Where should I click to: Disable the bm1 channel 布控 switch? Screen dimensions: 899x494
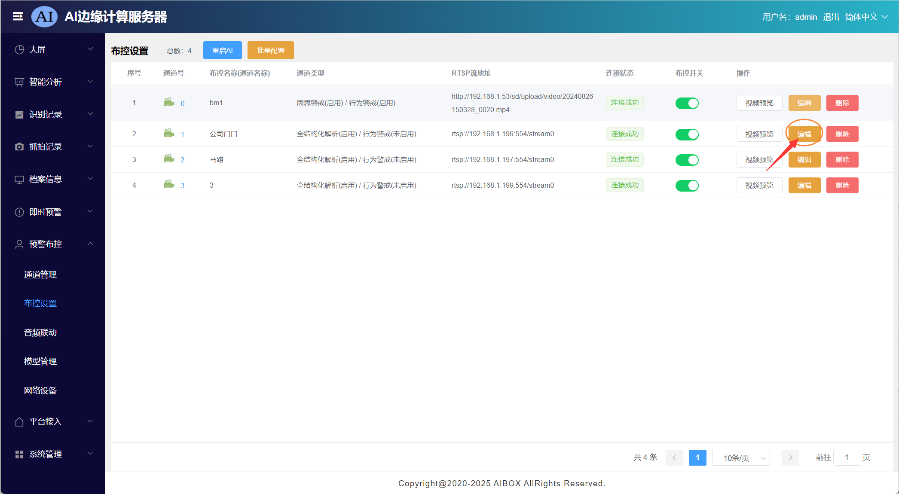[x=687, y=103]
